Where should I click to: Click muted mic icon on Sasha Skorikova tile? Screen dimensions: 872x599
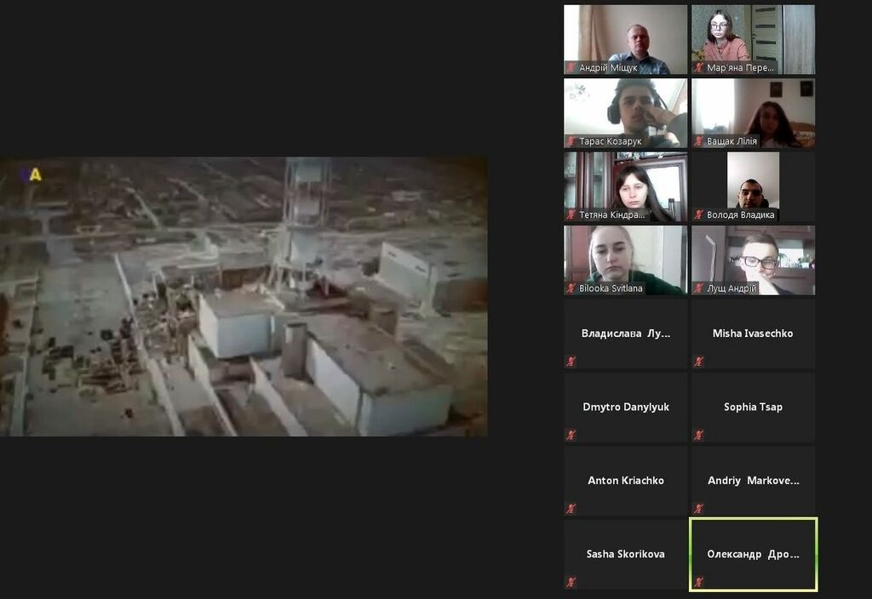click(x=571, y=582)
